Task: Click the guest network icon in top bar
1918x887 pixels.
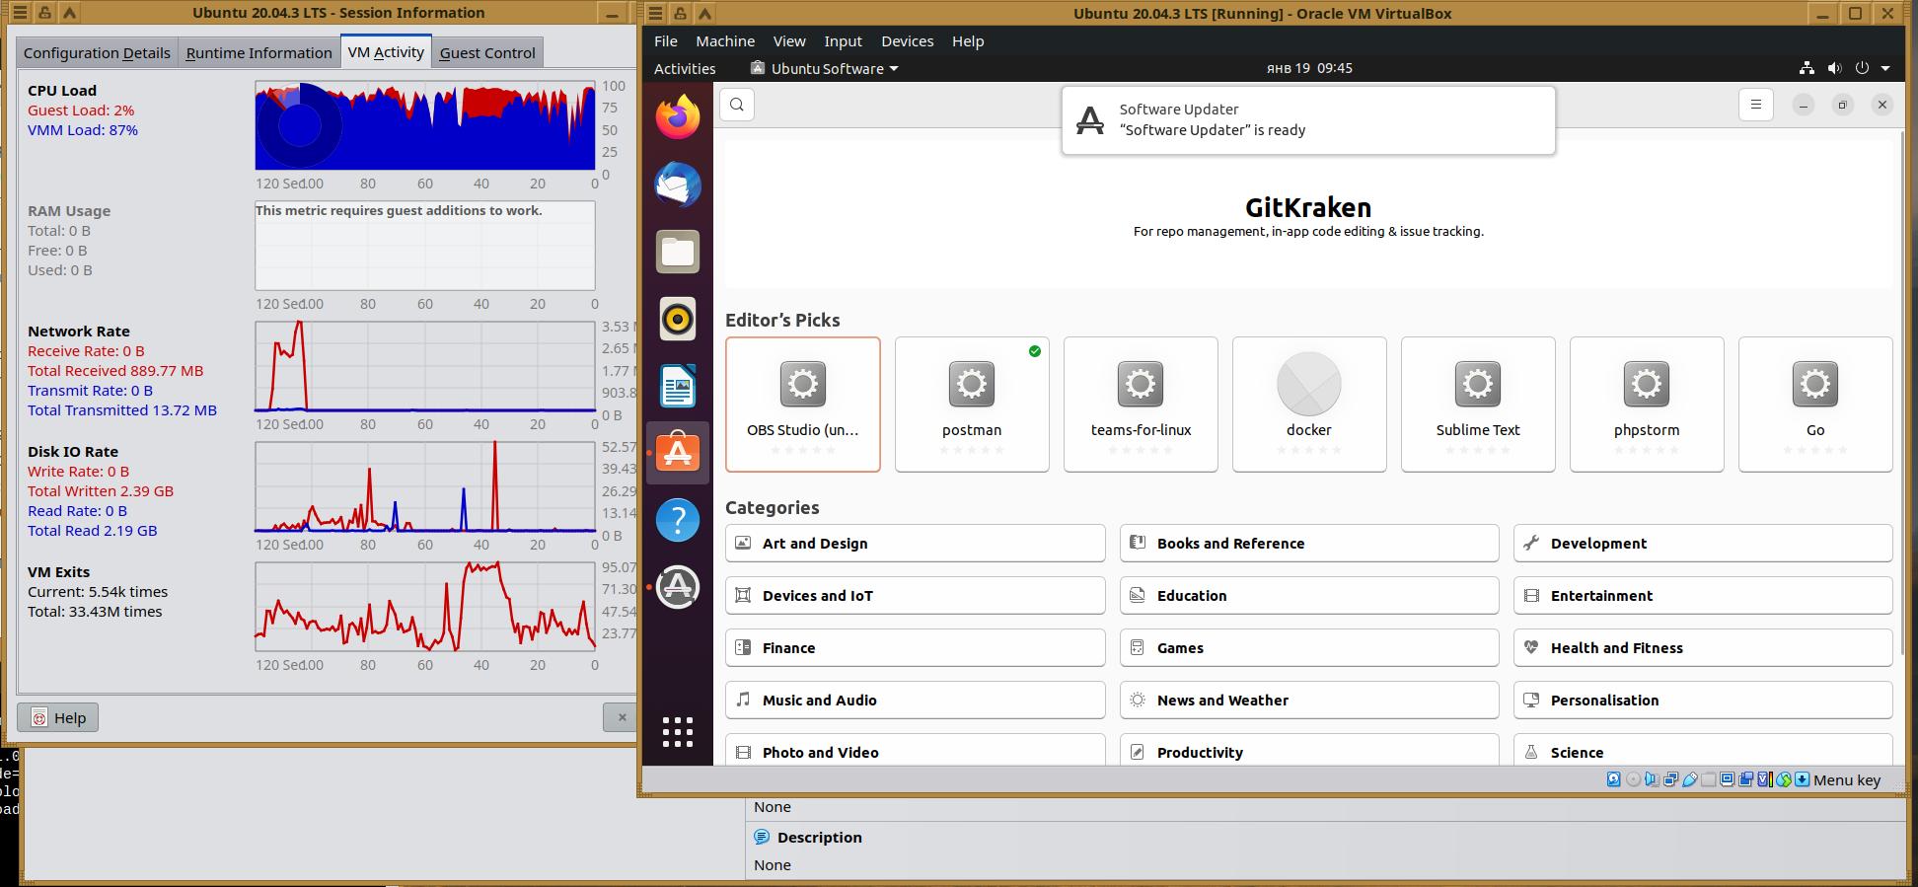Action: click(1807, 68)
